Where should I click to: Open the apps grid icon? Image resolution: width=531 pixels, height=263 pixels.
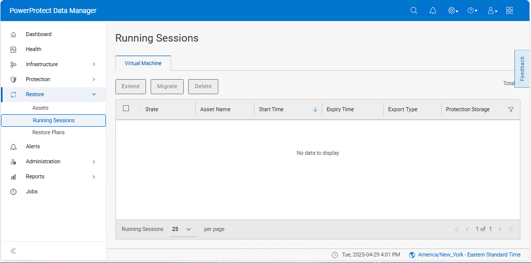click(509, 11)
